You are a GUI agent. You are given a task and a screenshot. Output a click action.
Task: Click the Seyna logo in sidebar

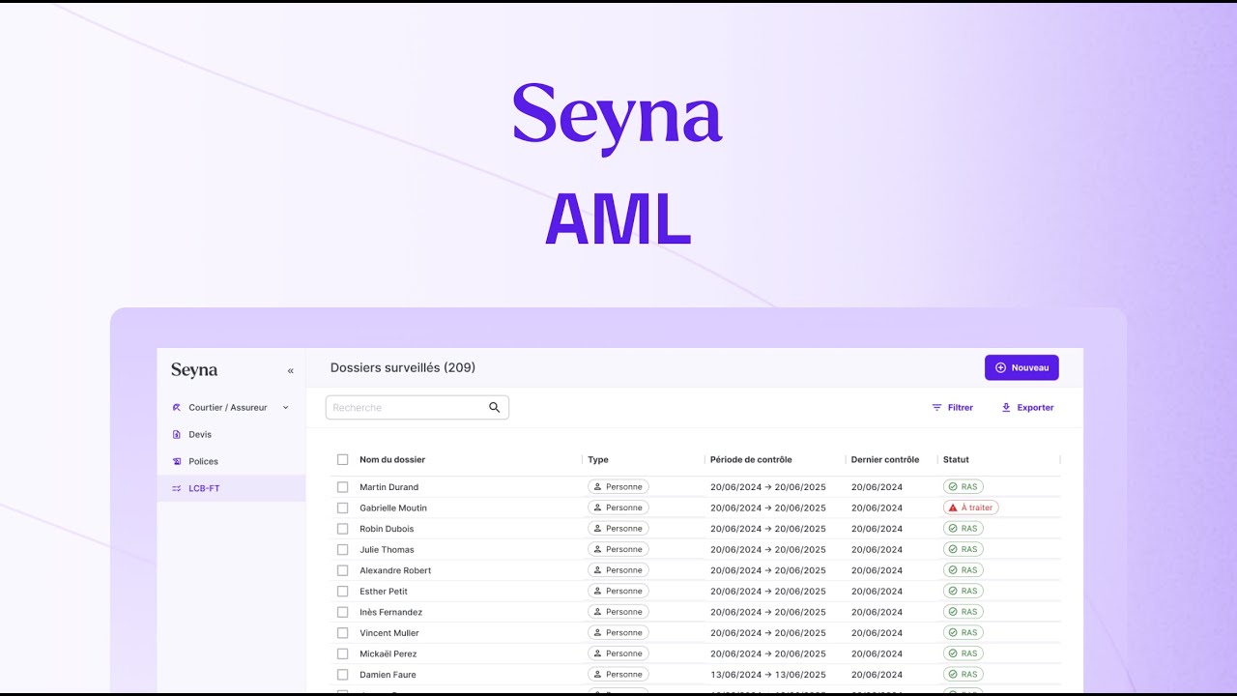[194, 370]
